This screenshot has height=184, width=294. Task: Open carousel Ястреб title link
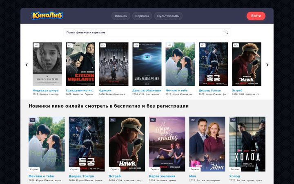coord(237,90)
